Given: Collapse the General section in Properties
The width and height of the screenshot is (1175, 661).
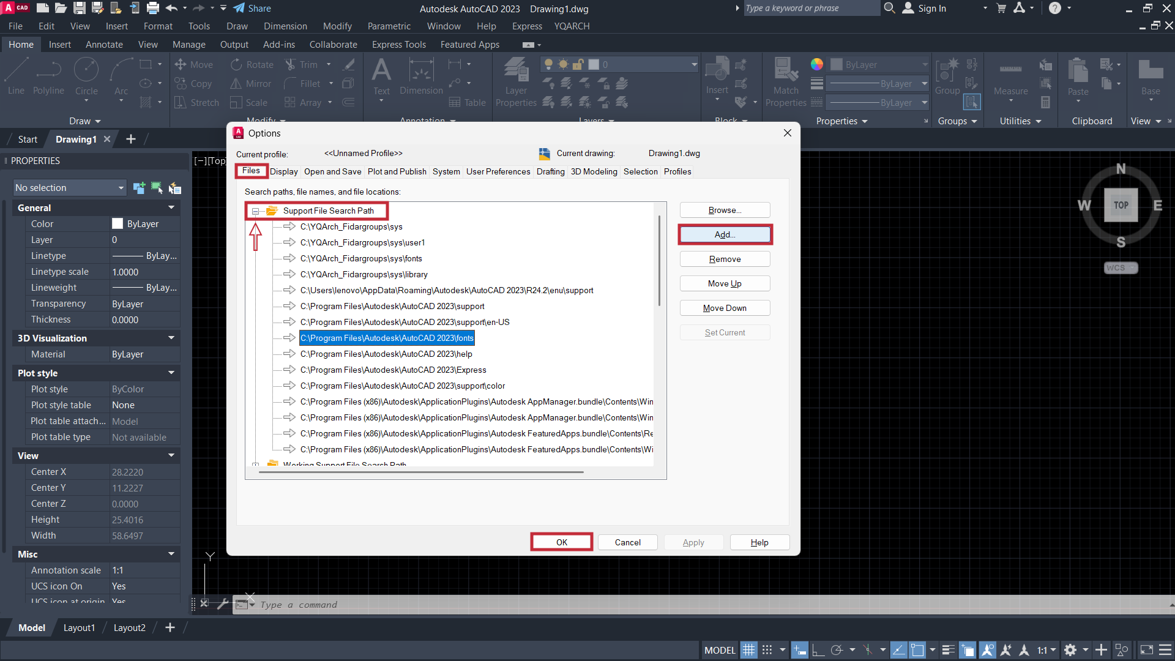Looking at the screenshot, I should click(171, 207).
